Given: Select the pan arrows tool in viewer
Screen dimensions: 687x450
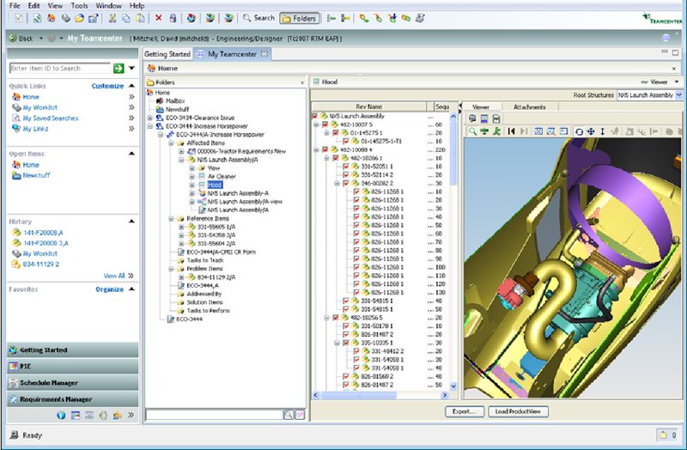Looking at the screenshot, I should pyautogui.click(x=591, y=131).
